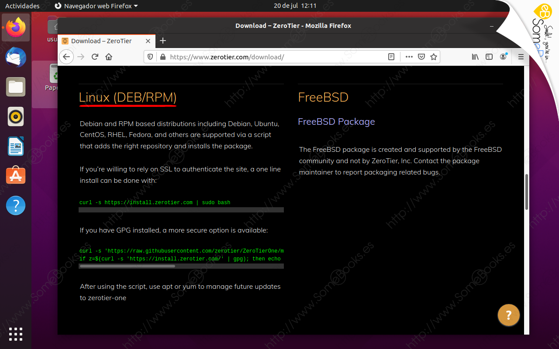The height and width of the screenshot is (349, 559).
Task: Click the reload page icon
Action: [95, 57]
